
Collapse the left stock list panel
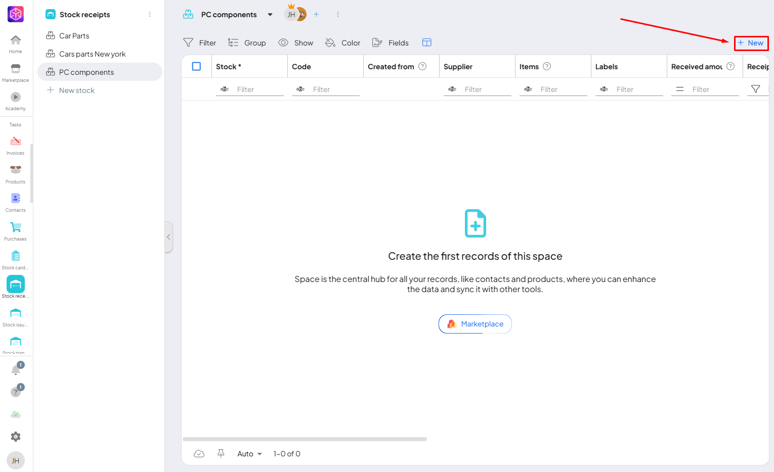[168, 237]
